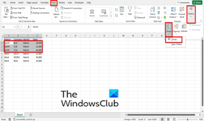Open the Developer tab

pos(79,3)
